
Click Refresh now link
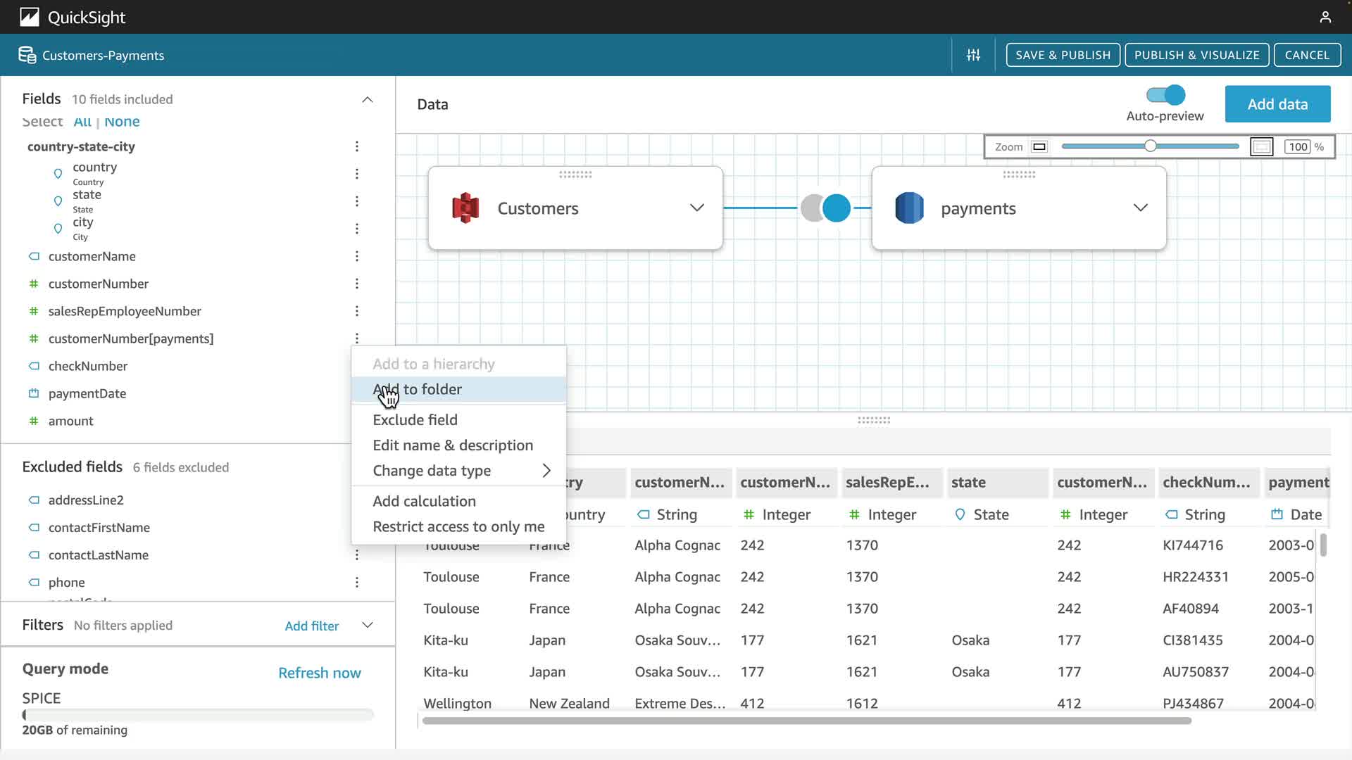pos(319,673)
